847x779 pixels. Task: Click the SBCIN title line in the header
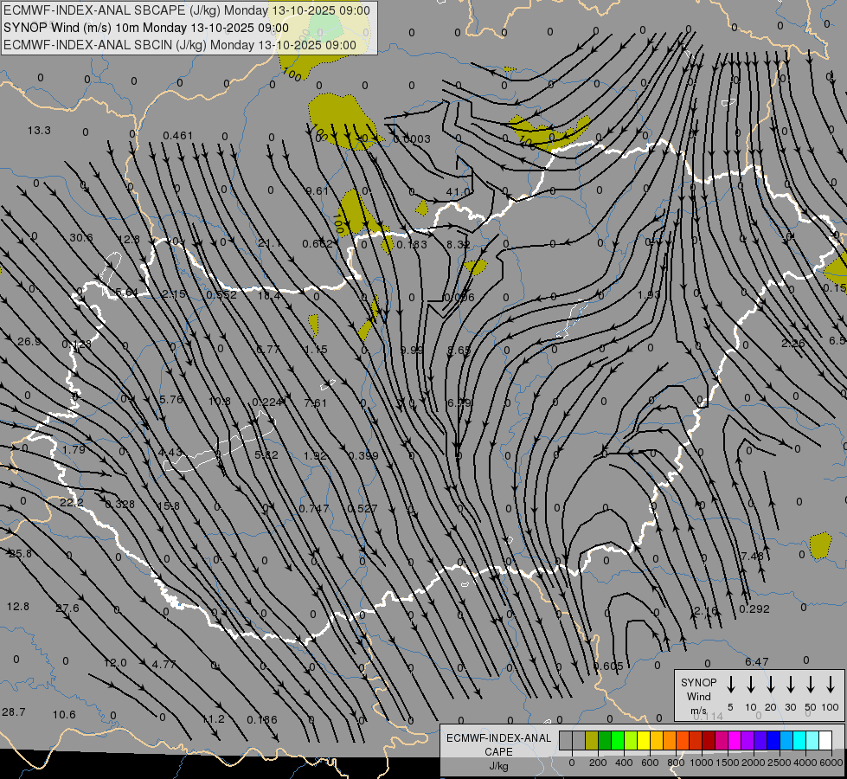tap(179, 45)
